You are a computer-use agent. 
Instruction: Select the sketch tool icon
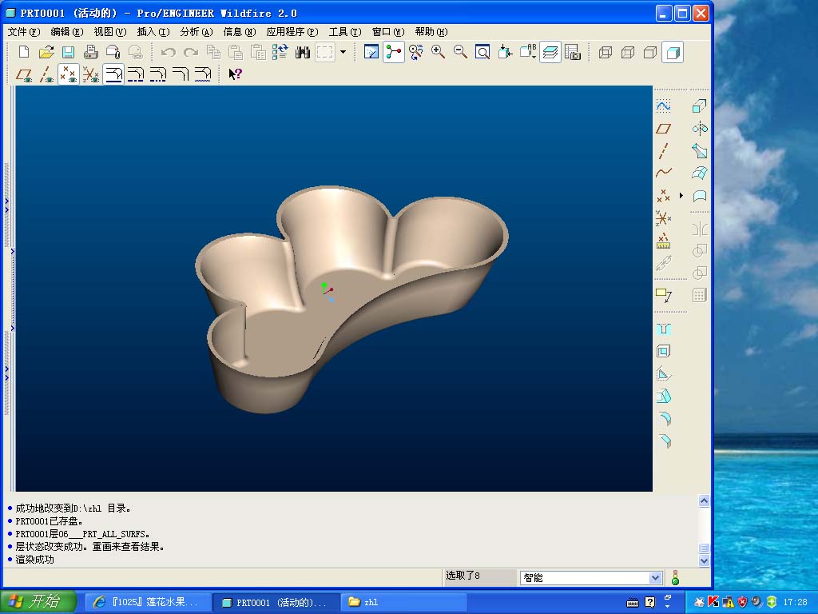coord(664,106)
